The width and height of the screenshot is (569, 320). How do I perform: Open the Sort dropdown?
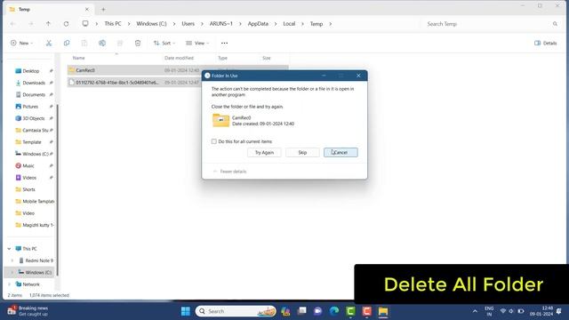click(x=164, y=44)
